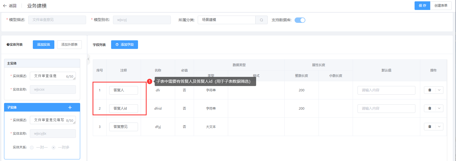This screenshot has width=456, height=161.
Task: Click the 保存 button
Action: tap(422, 6)
